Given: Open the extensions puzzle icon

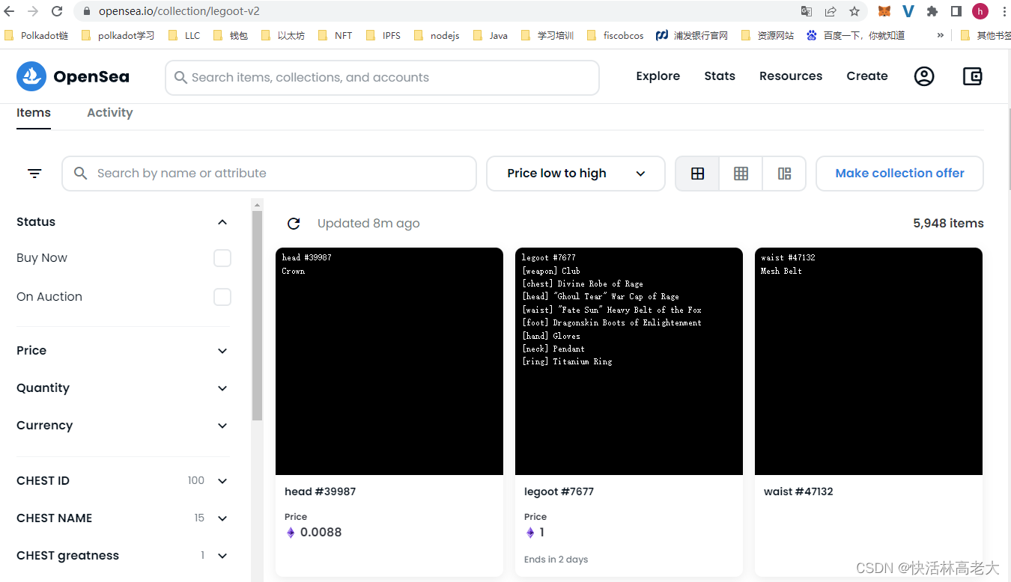Looking at the screenshot, I should click(932, 11).
